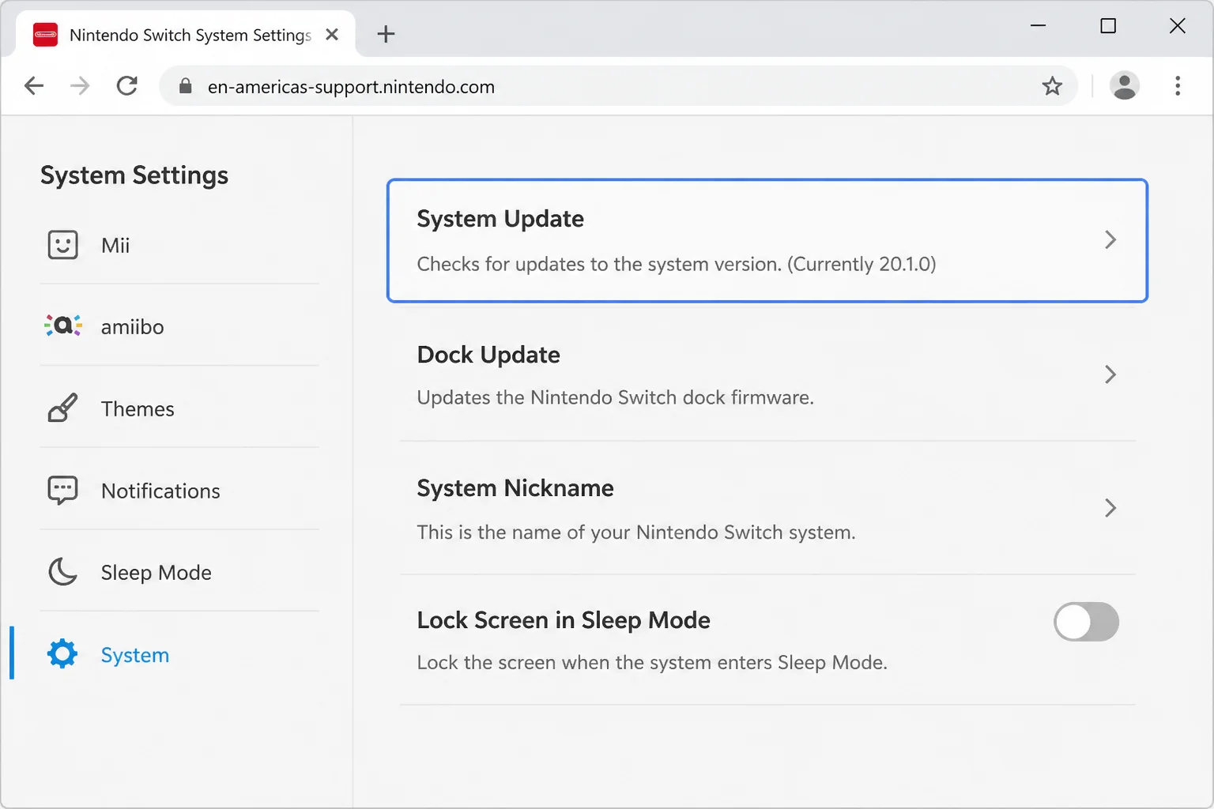
Task: Click "This is the name of your Nintendo Switch system."
Action: click(636, 532)
